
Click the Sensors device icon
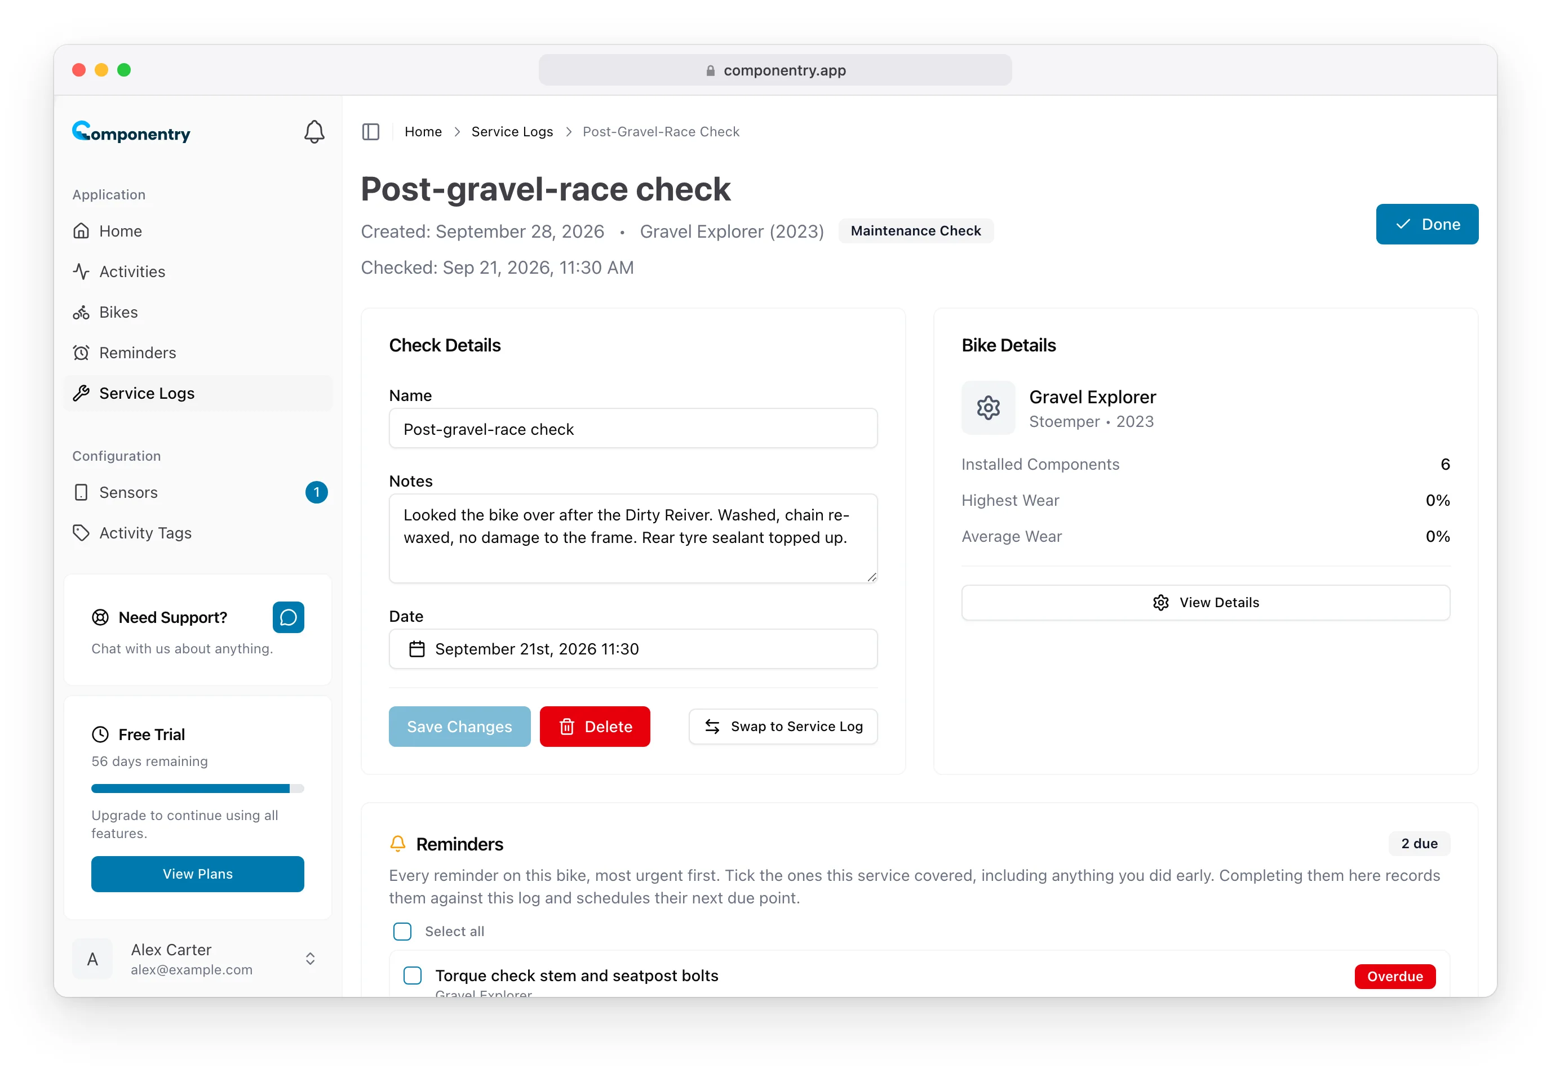click(x=81, y=492)
